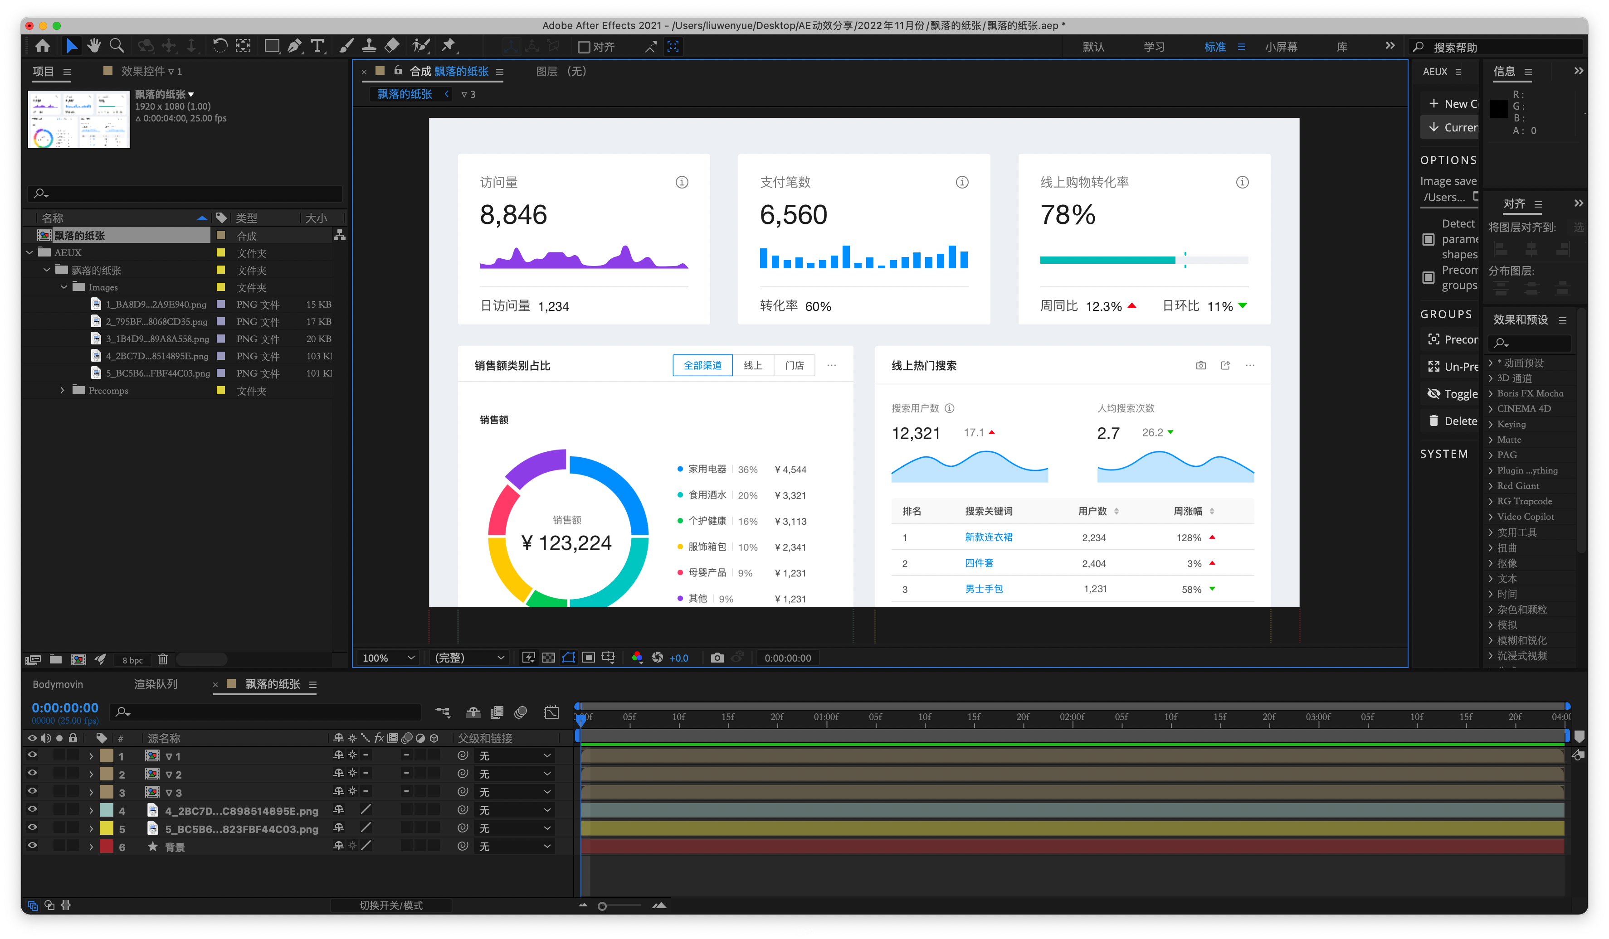Select the Type tool
This screenshot has width=1609, height=939.
point(317,46)
